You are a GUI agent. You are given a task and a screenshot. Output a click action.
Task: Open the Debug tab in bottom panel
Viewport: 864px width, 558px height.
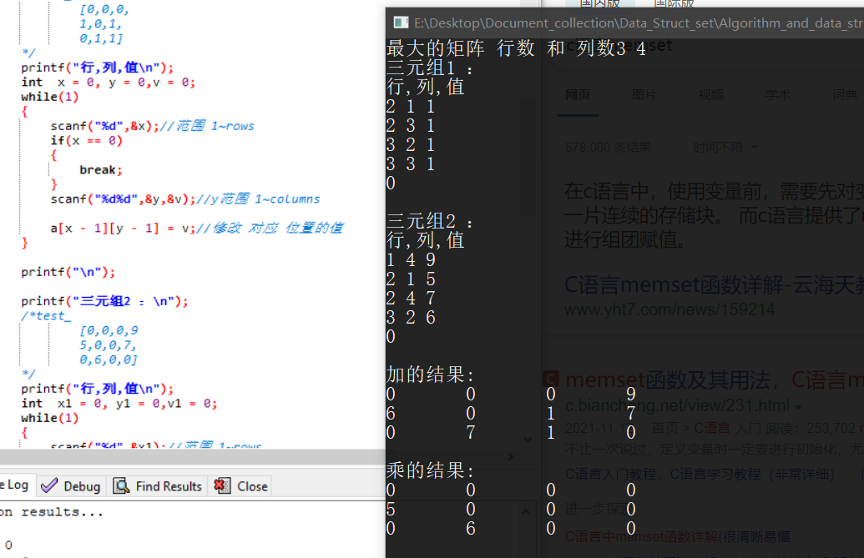coord(70,486)
